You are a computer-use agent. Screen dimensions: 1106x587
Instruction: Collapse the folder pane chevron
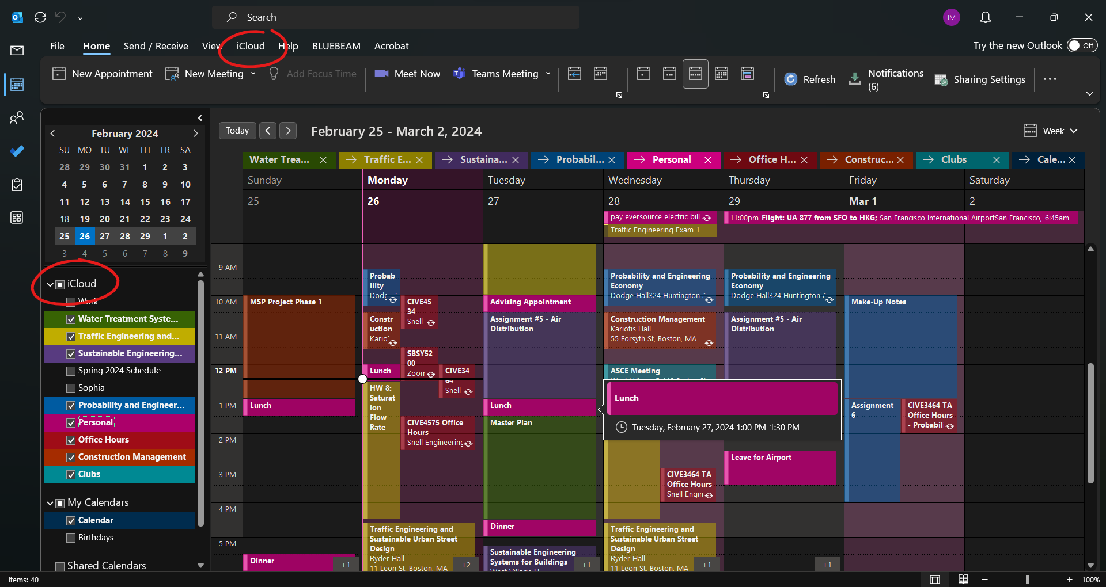[200, 117]
